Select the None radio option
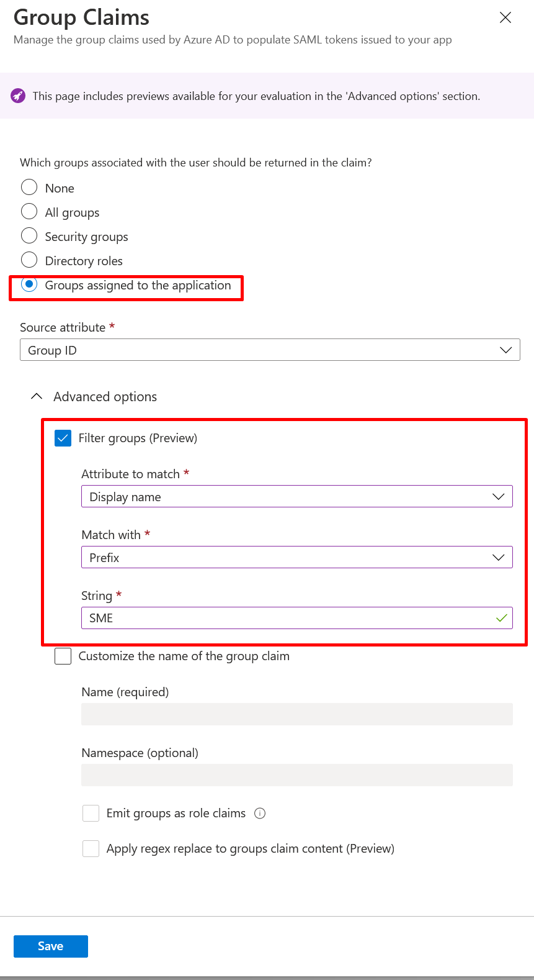The image size is (534, 980). tap(29, 188)
